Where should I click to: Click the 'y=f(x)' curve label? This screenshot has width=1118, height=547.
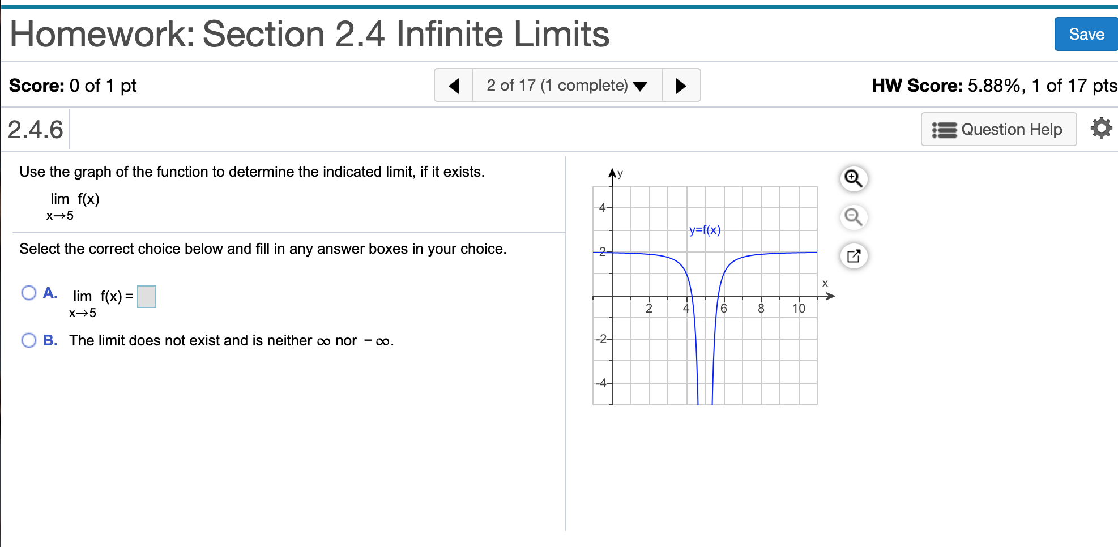click(705, 230)
